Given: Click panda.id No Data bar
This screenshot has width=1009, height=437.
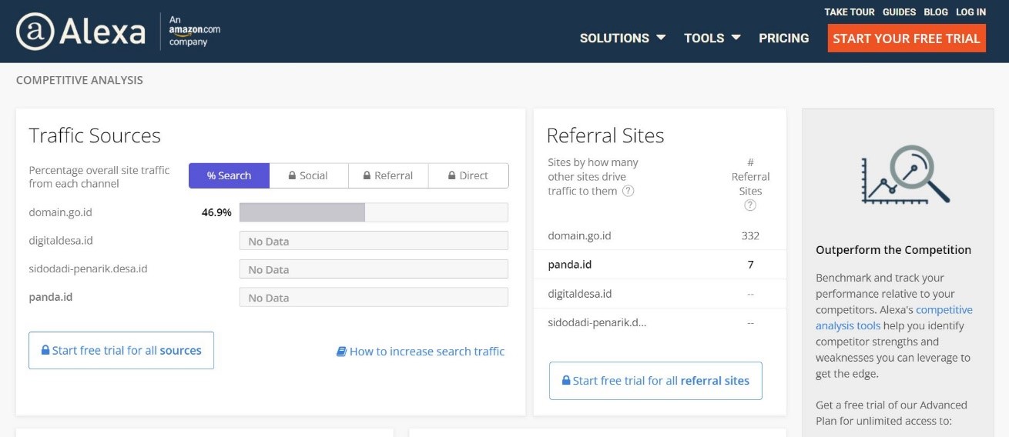Looking at the screenshot, I should (x=374, y=297).
